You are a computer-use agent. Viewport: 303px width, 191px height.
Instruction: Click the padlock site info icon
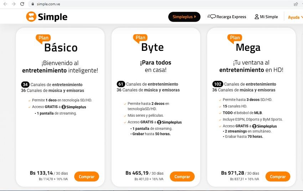click(x=32, y=4)
